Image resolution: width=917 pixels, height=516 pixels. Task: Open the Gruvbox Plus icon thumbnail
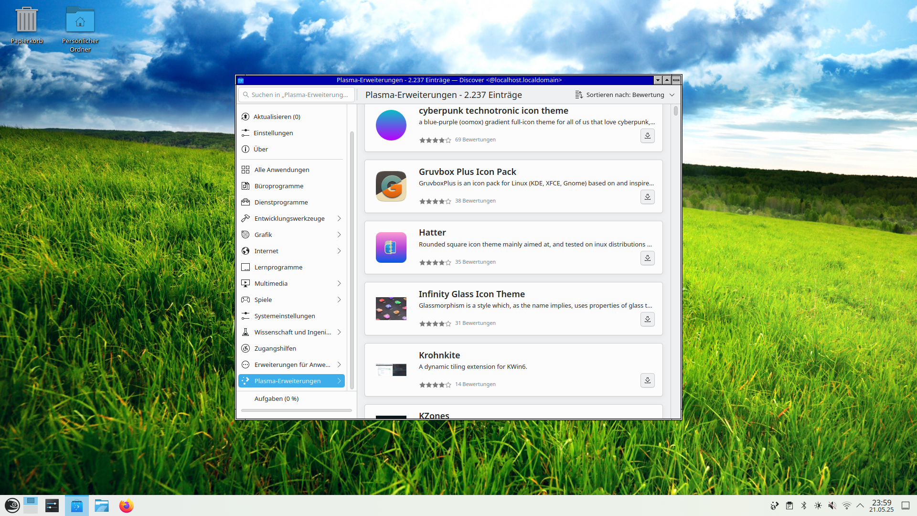(x=391, y=186)
